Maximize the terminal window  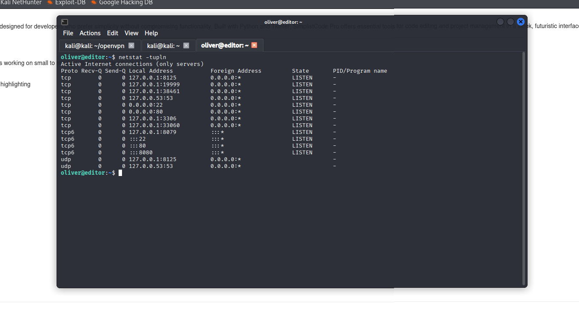click(511, 22)
